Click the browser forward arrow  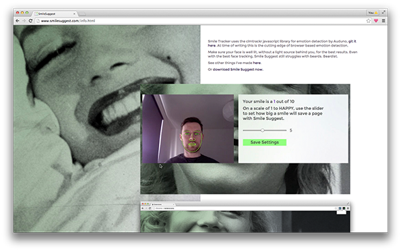[24, 21]
